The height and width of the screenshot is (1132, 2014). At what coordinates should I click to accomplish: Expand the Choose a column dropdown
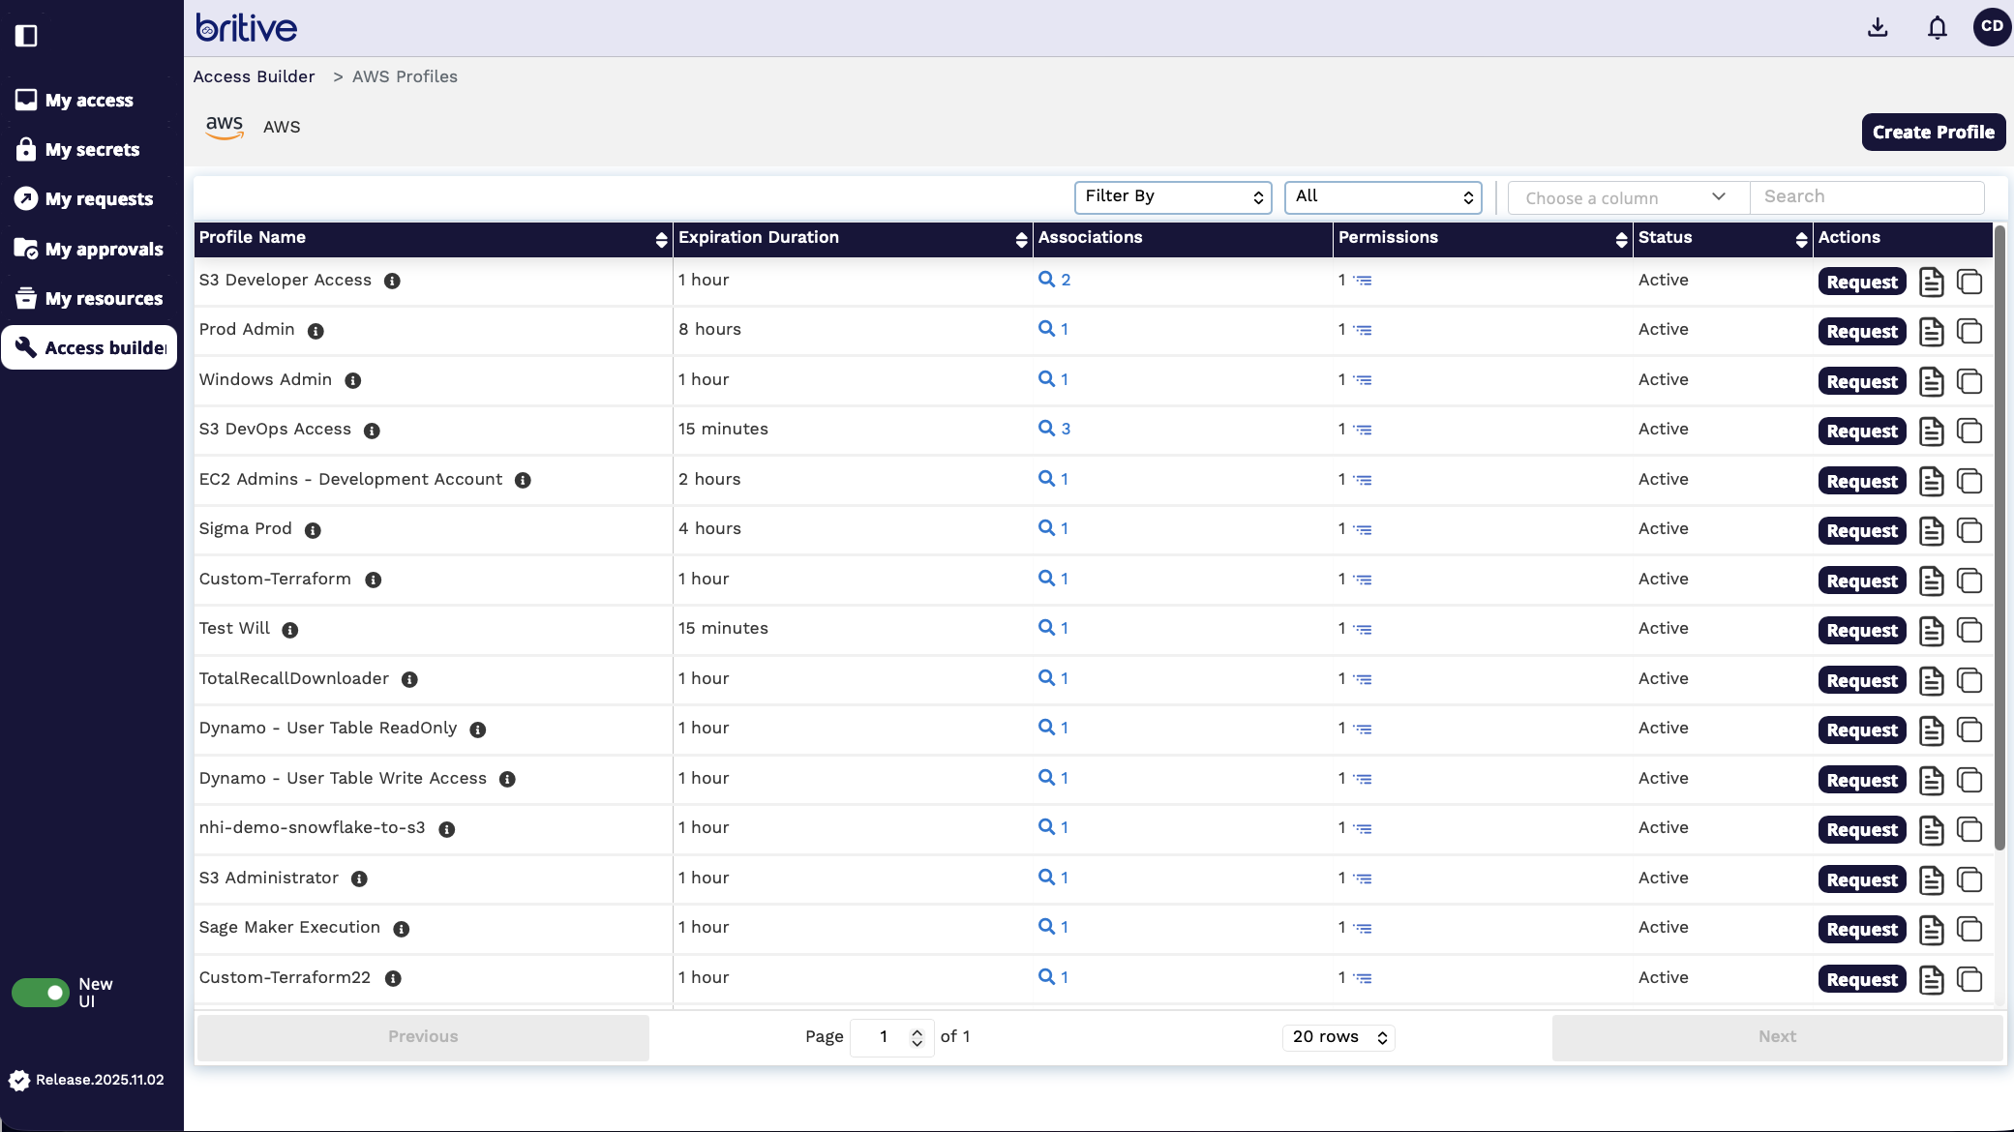(x=1627, y=197)
